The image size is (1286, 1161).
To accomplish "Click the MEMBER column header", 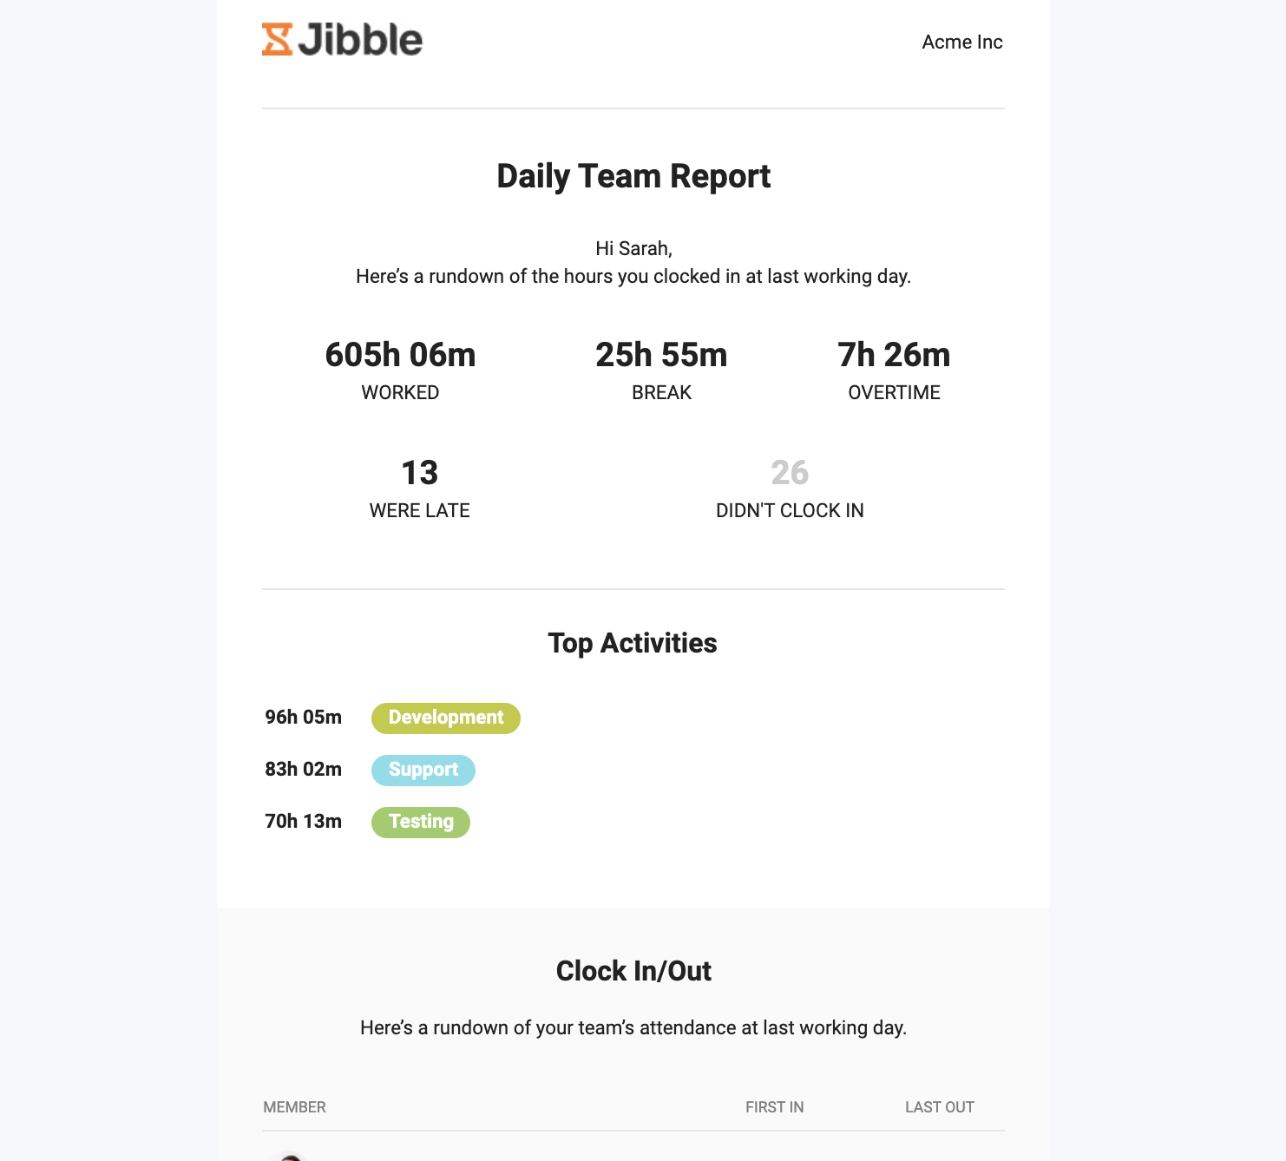I will point(294,1107).
